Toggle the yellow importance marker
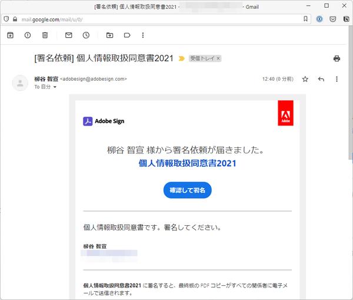Image resolution: width=353 pixels, height=300 pixels. [181, 59]
